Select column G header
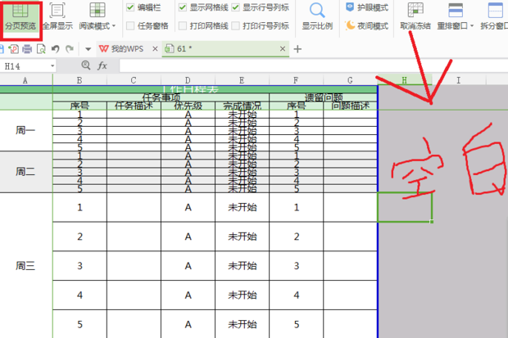508x338 pixels. coord(350,80)
